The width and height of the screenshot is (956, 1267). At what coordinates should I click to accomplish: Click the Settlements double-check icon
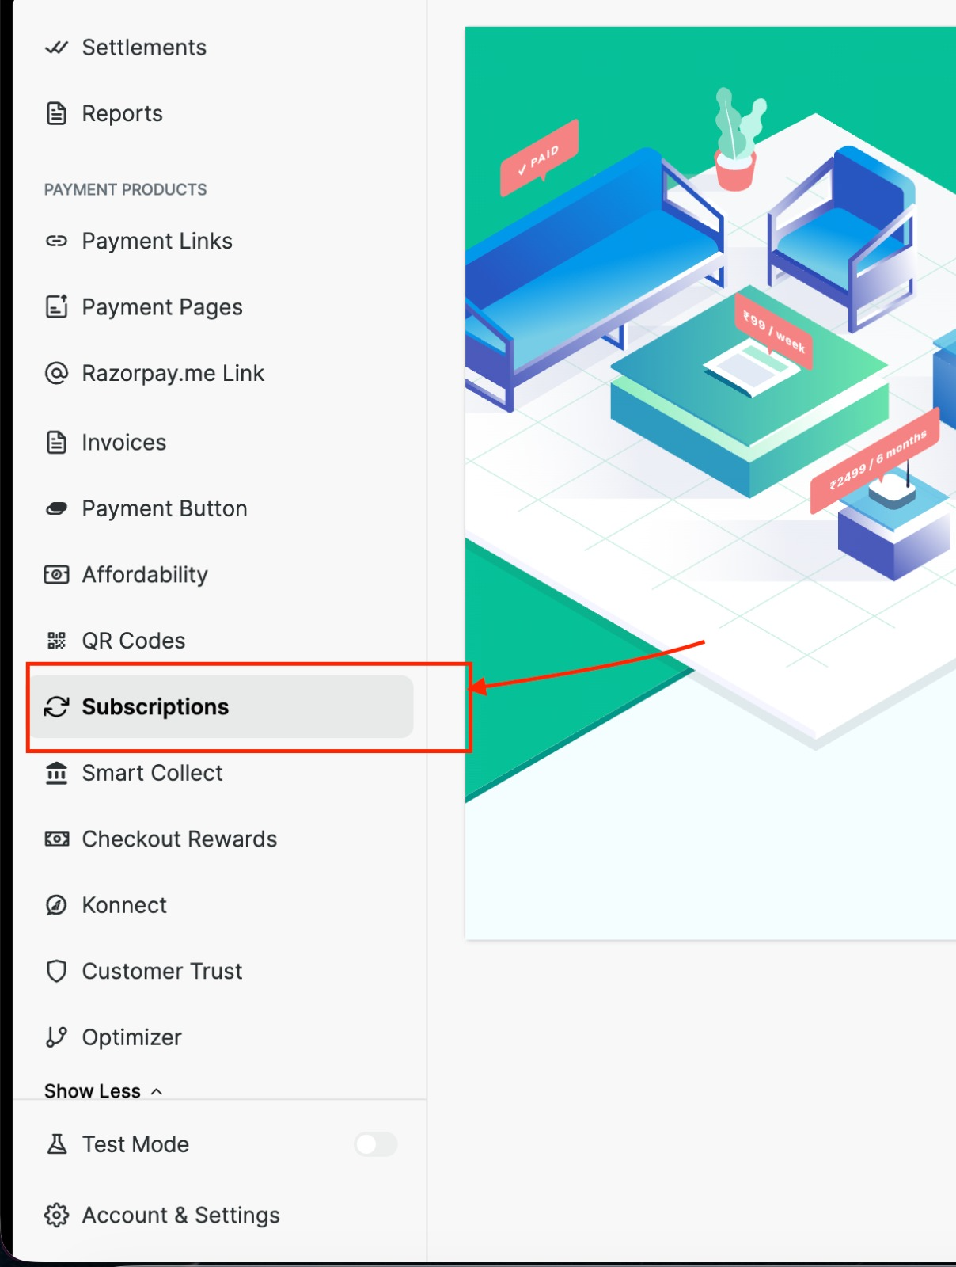(x=56, y=48)
